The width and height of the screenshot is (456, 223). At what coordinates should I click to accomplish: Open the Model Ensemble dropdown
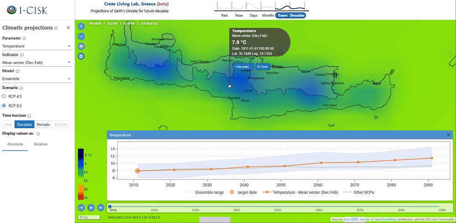click(36, 79)
